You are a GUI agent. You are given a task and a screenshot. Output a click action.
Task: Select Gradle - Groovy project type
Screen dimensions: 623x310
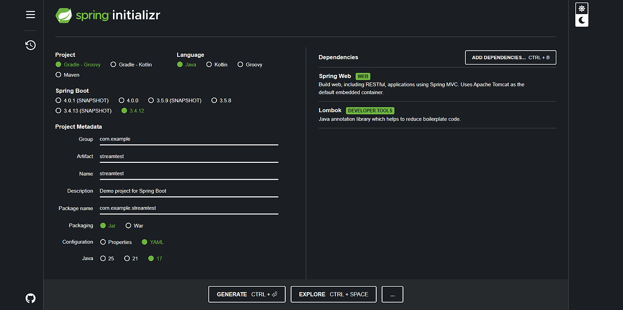tap(78, 65)
